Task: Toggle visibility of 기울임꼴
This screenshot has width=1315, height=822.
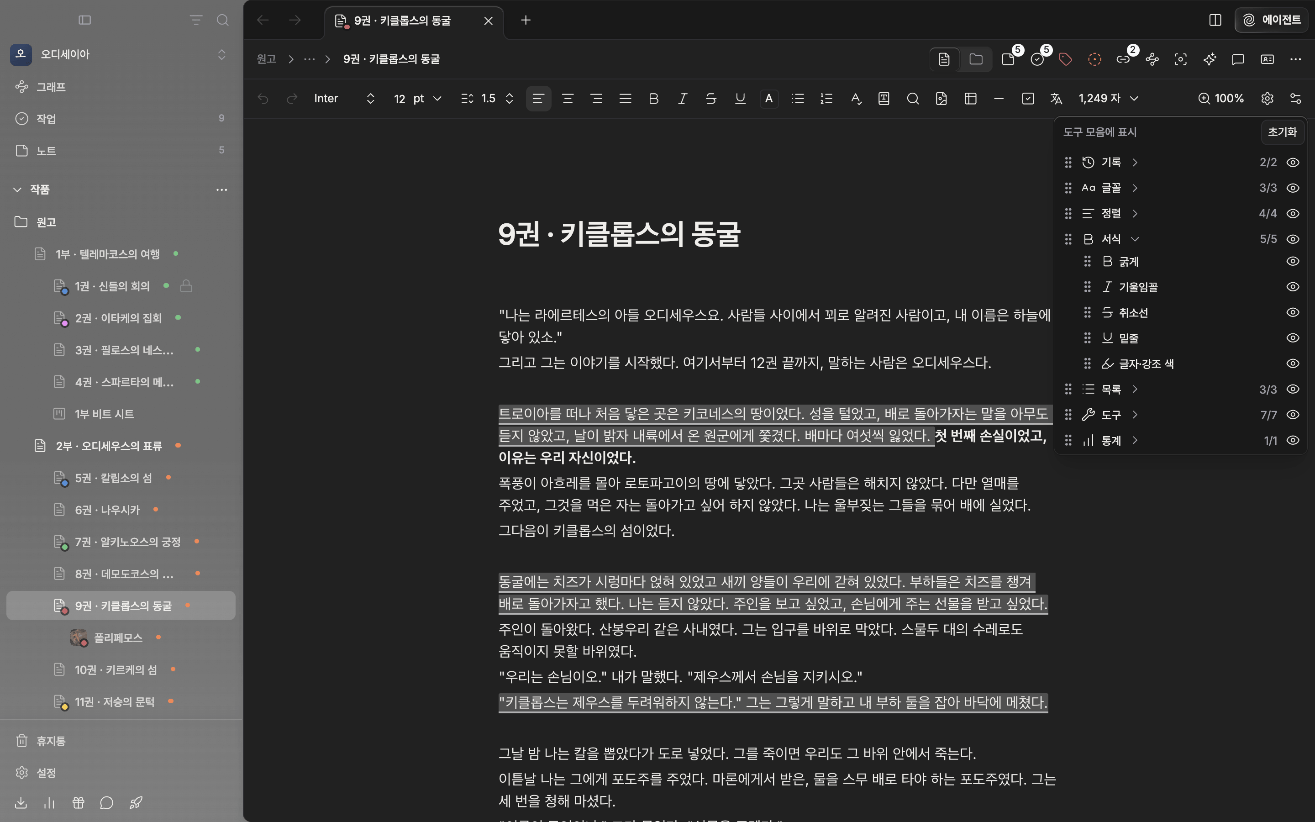Action: click(1293, 287)
